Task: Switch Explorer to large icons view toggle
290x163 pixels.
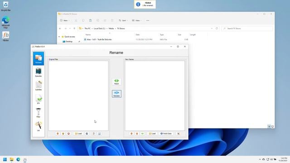Action: 273,126
